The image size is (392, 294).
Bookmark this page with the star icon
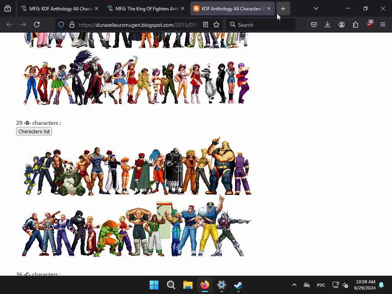tap(216, 24)
